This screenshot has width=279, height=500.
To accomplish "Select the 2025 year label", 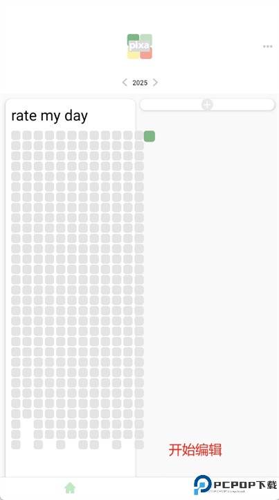I will (x=140, y=83).
